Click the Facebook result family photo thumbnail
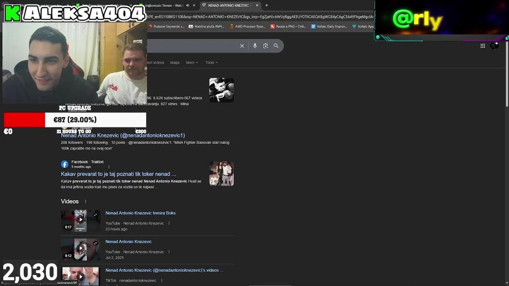Image resolution: width=509 pixels, height=286 pixels. coord(221,174)
